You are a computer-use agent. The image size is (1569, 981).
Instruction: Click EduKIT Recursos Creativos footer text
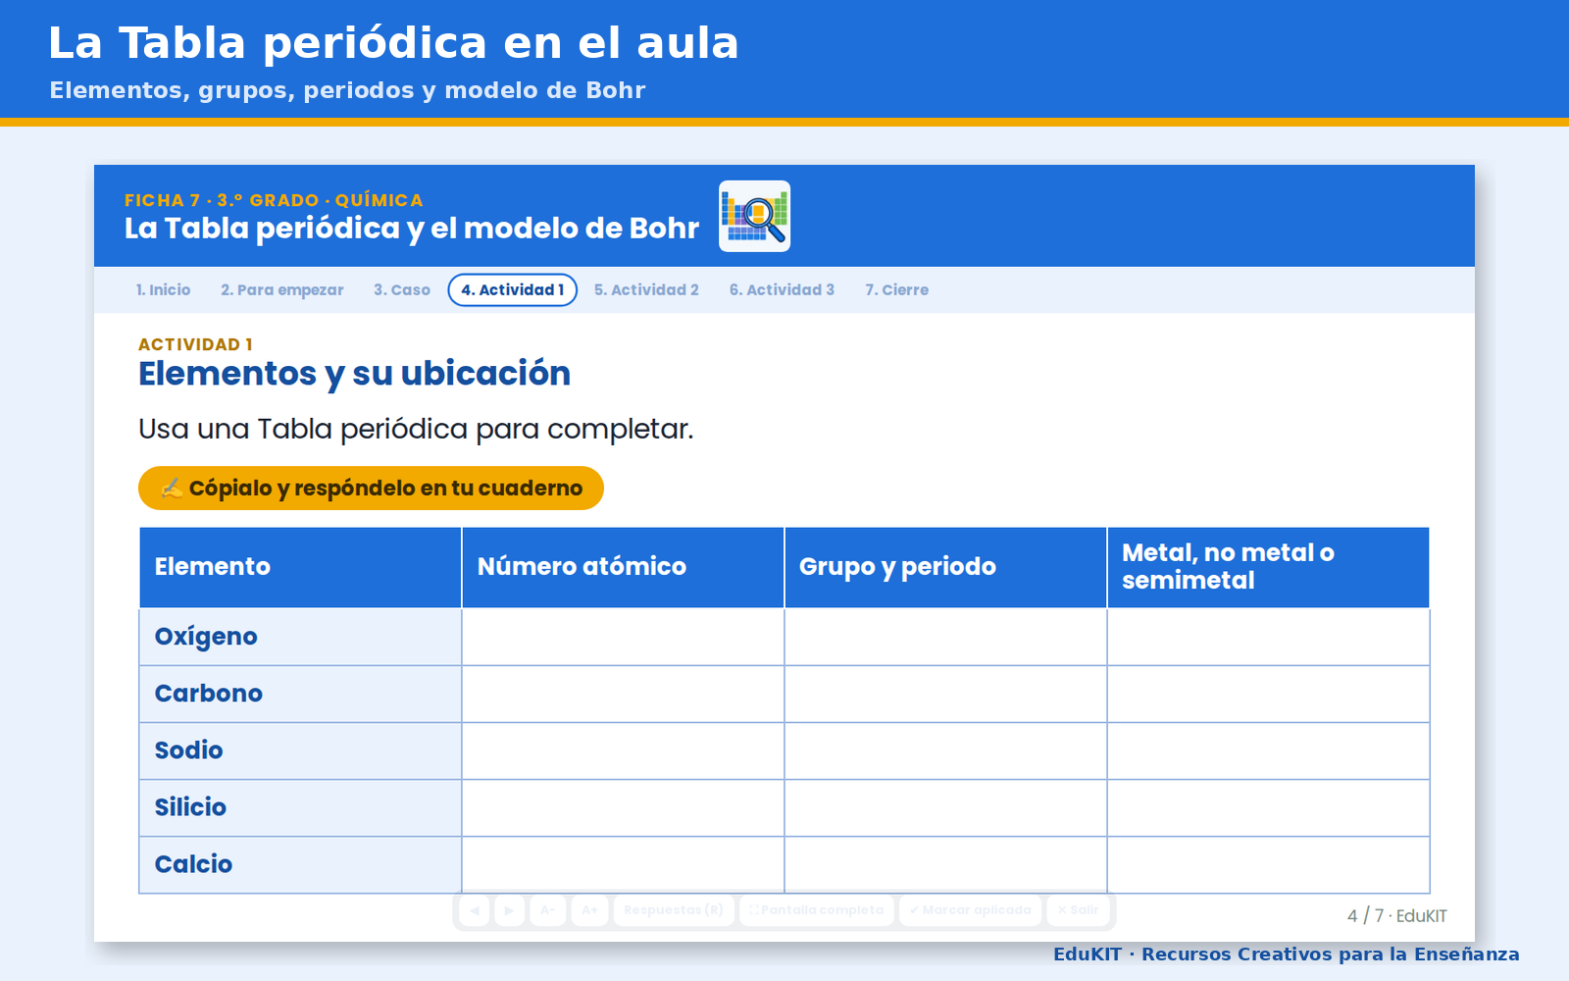click(x=1287, y=955)
